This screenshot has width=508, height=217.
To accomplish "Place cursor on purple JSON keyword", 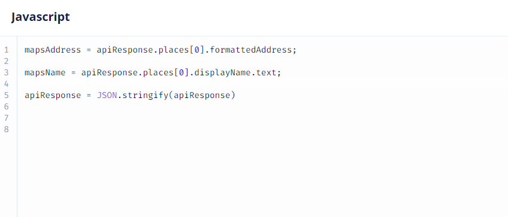I will (x=107, y=96).
